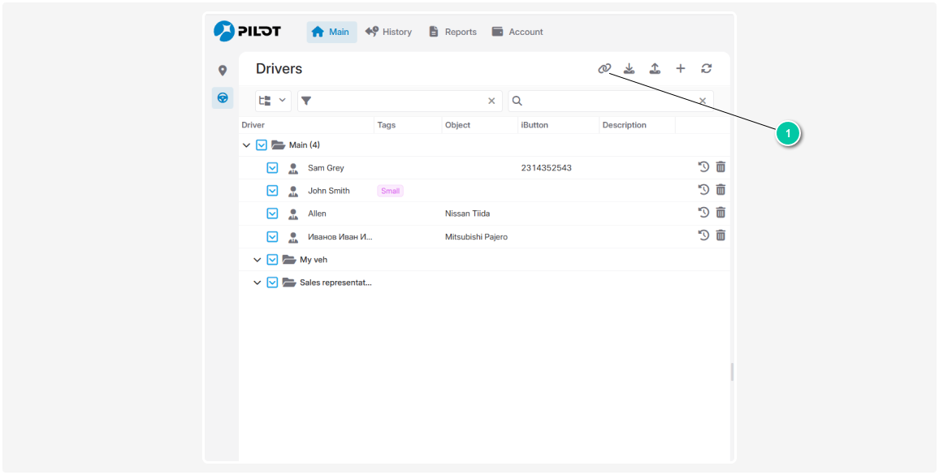The image size is (939, 475).
Task: Switch to the History tab
Action: point(388,32)
